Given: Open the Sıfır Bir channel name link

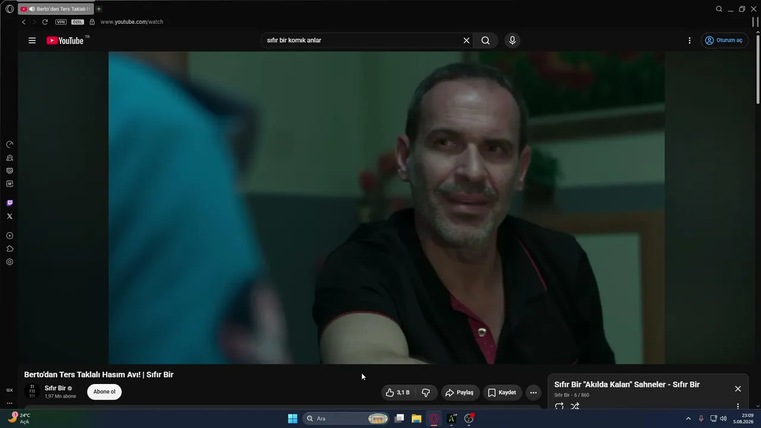Looking at the screenshot, I should pyautogui.click(x=55, y=388).
